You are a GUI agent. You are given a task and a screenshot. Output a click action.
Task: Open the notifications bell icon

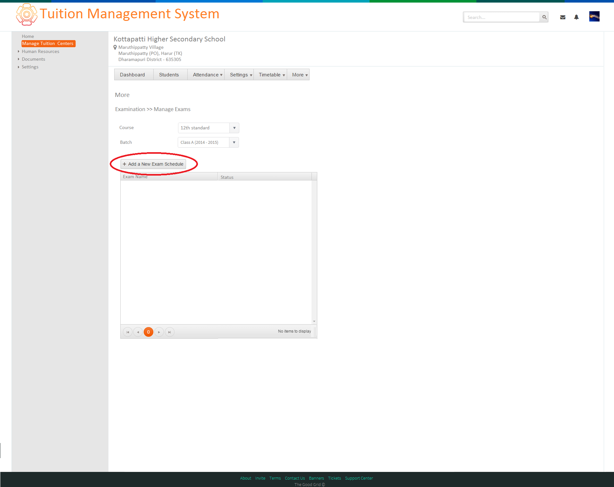[x=576, y=17]
